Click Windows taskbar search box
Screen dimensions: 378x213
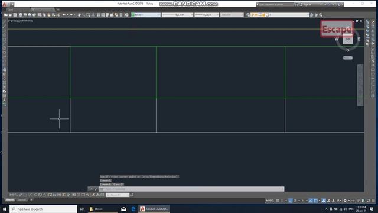click(43, 209)
